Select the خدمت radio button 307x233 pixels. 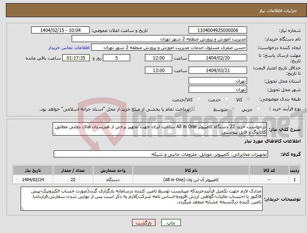(226, 99)
